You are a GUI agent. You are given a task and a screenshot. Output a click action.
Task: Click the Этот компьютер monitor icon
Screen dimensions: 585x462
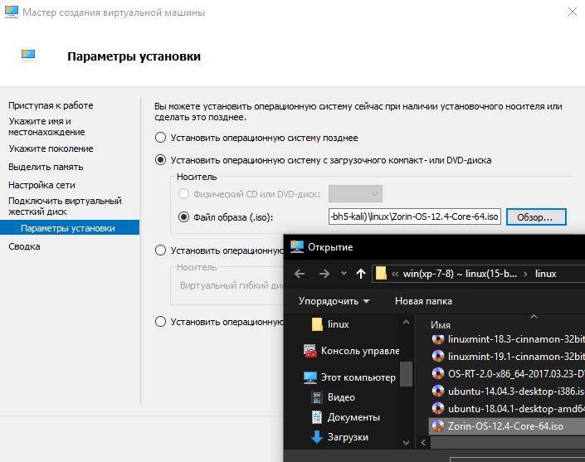[310, 377]
